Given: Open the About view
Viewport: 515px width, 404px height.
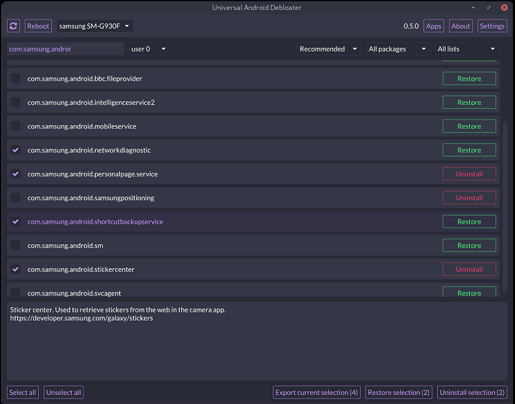Looking at the screenshot, I should [460, 26].
